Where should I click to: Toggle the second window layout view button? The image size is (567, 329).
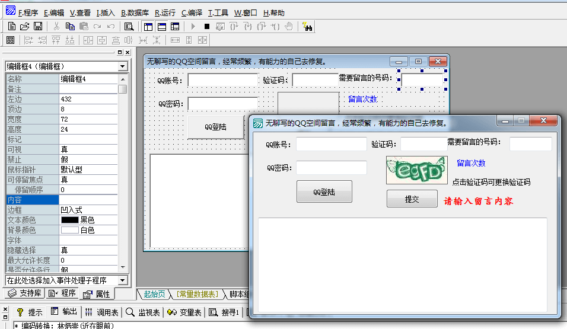tap(161, 26)
